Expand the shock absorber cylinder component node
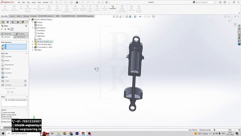 [x=33, y=42]
